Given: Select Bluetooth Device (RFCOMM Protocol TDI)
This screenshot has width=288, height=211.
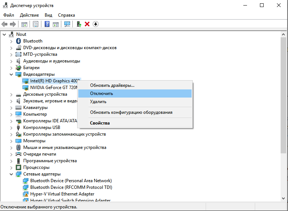Looking at the screenshot, I should 71,187.
